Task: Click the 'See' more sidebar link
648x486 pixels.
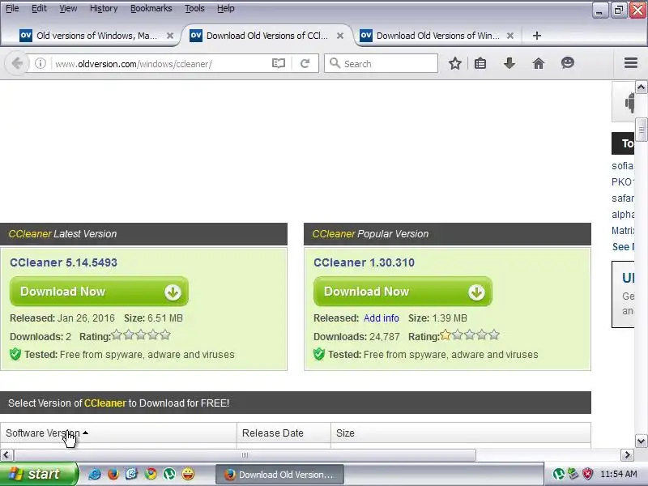Action: (x=622, y=247)
